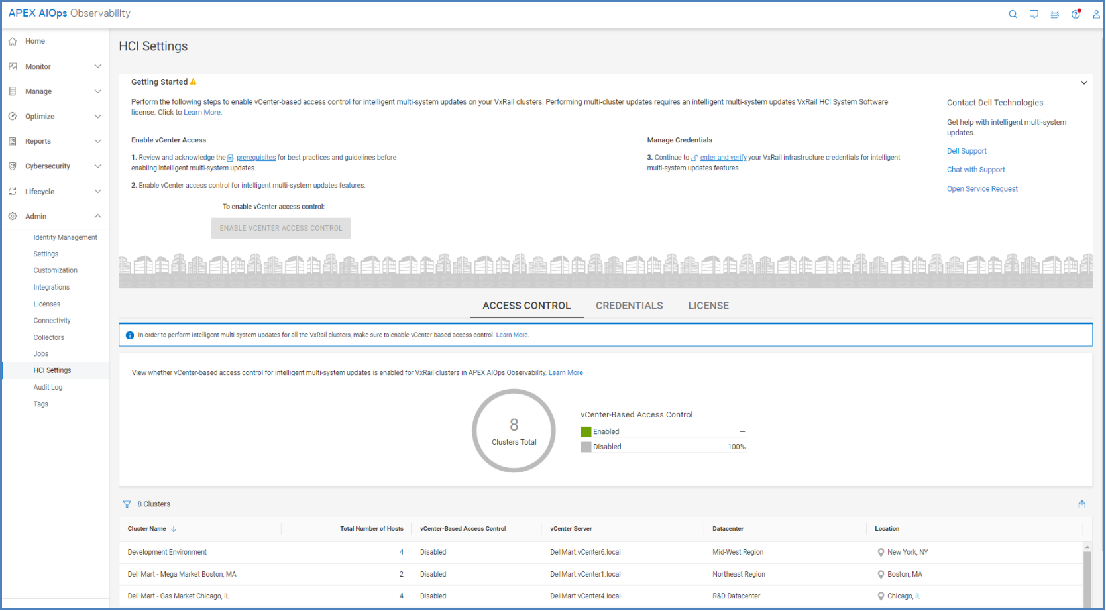Viewport: 1106px width, 611px height.
Task: Open the systems list icon in header
Action: [x=1055, y=14]
